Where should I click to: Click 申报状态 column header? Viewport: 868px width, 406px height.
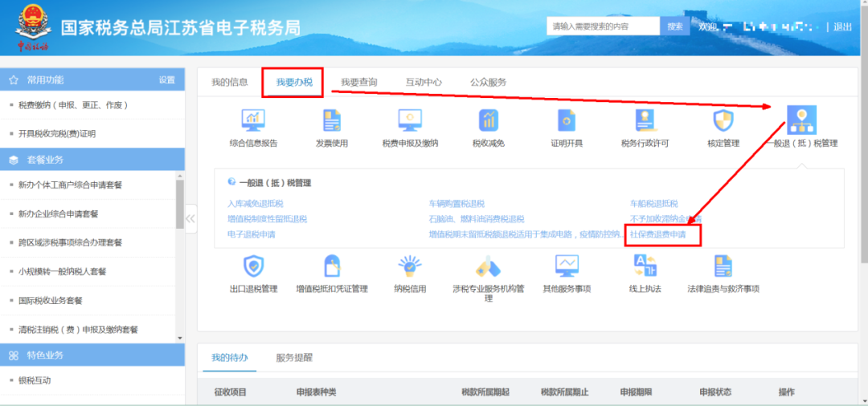(x=715, y=392)
